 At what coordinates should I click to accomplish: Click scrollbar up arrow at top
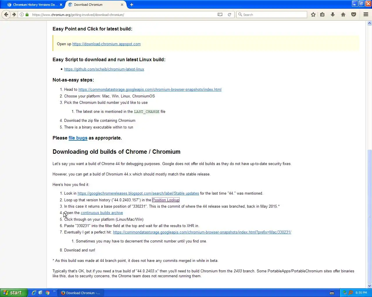tap(370, 23)
